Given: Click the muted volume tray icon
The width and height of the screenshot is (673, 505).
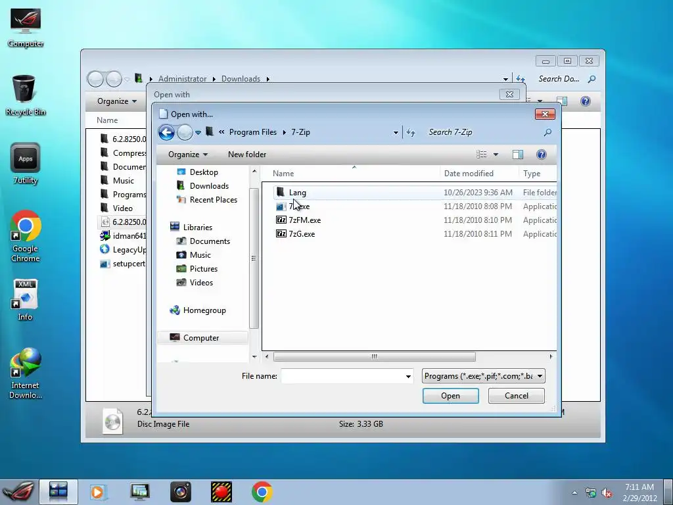Looking at the screenshot, I should [x=607, y=493].
